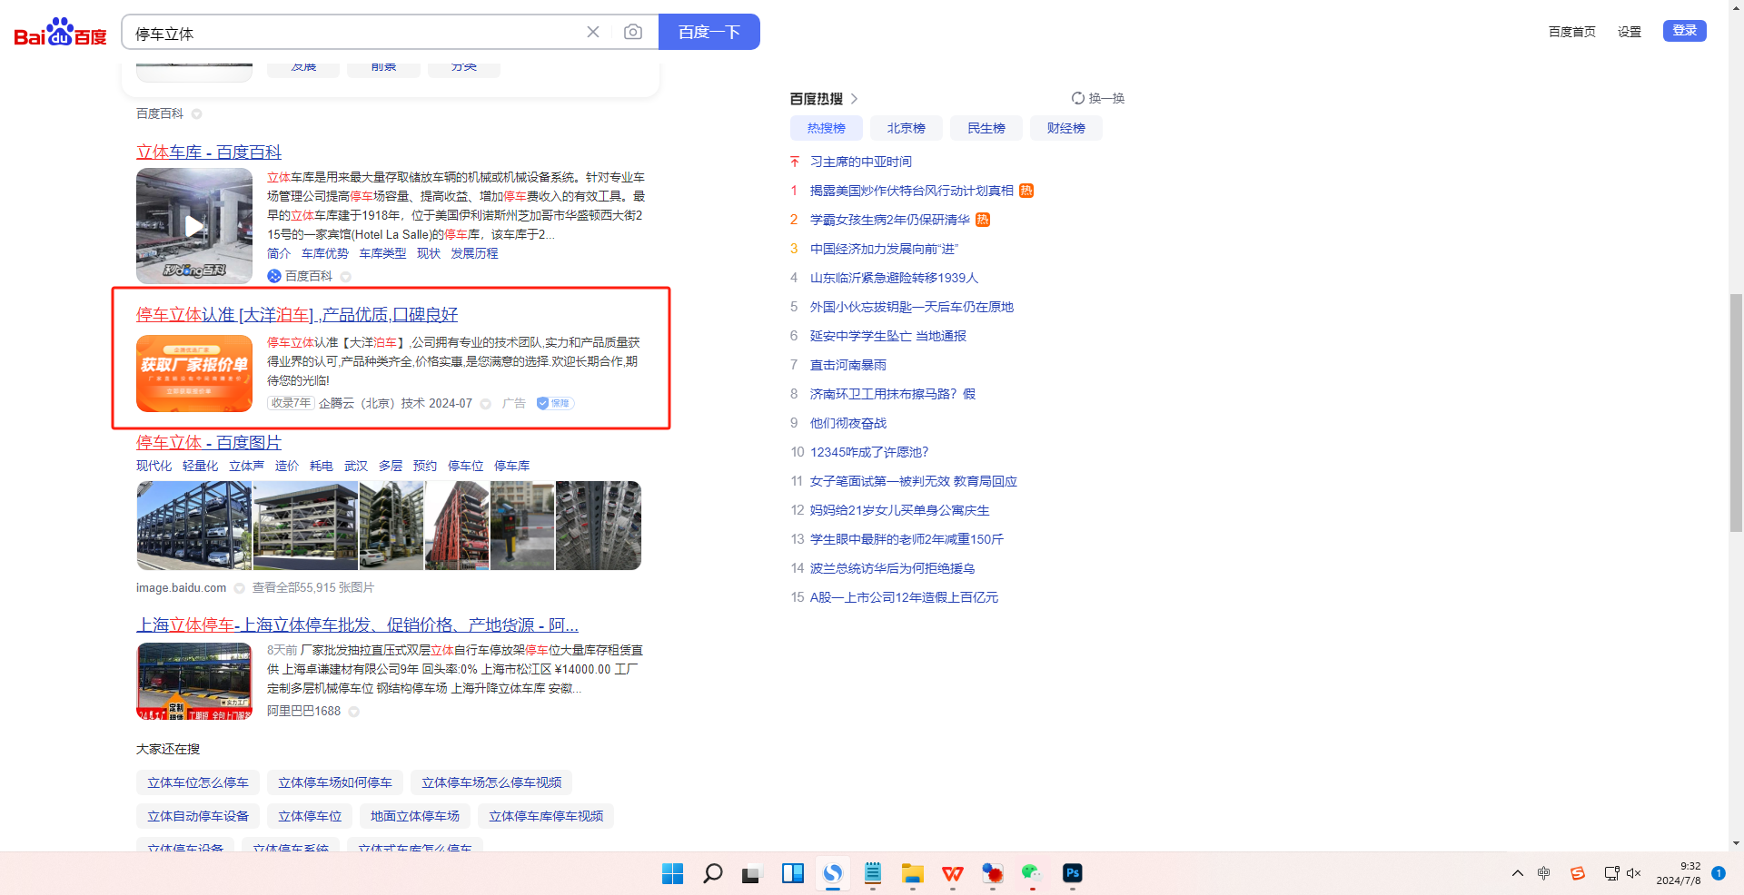Click the Baidu logo

click(60, 33)
